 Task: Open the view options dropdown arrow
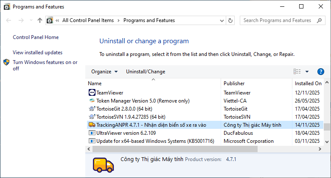[x=307, y=72]
